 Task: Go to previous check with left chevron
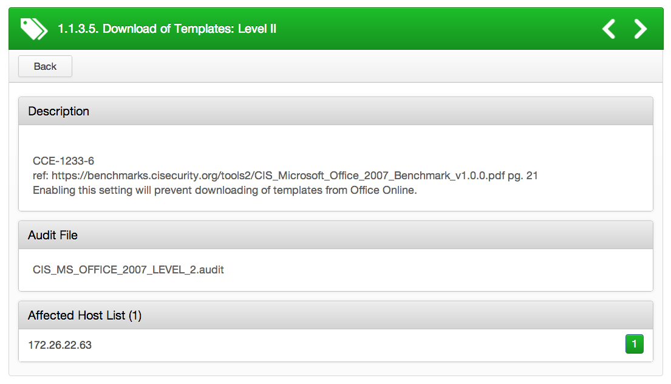click(608, 29)
